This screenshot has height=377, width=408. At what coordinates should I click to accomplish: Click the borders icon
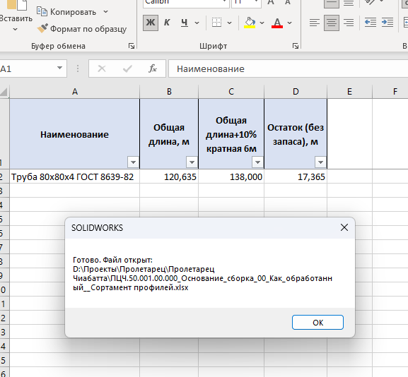pos(216,23)
